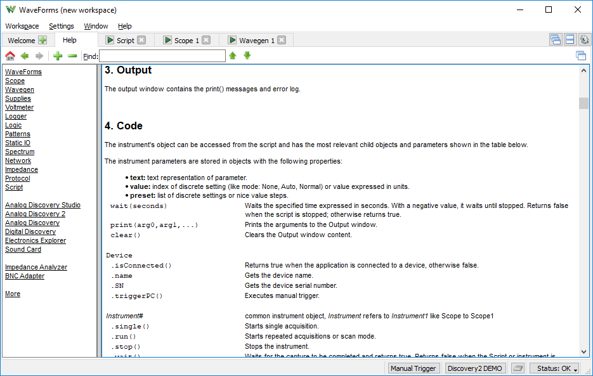Start Wavegen 1 with its play icon

coord(233,40)
